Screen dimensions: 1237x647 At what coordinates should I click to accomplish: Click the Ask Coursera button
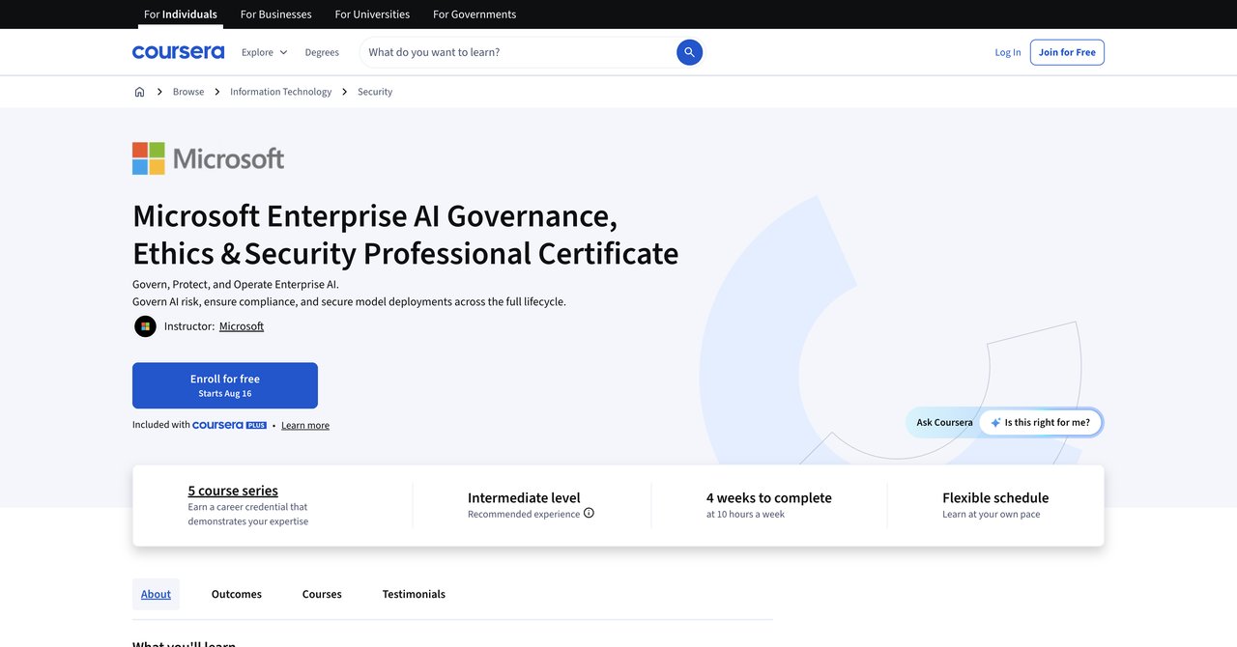[945, 423]
